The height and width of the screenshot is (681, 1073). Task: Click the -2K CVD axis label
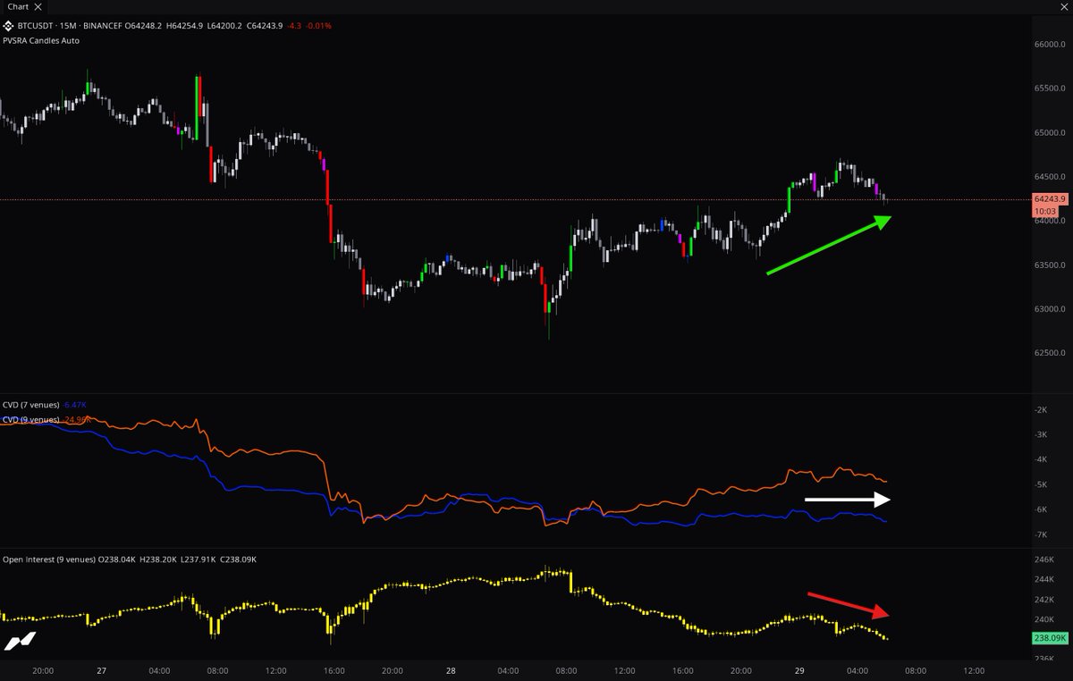(1041, 409)
